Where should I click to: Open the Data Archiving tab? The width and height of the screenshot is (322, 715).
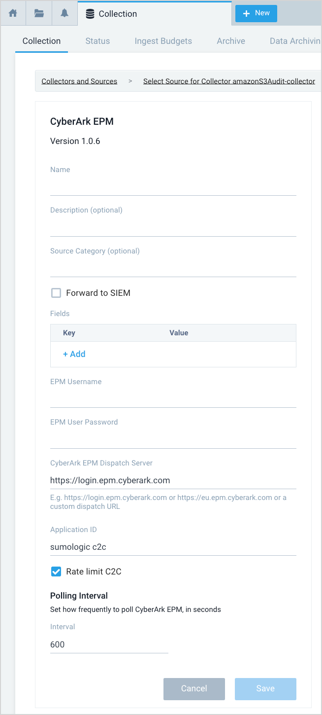coord(294,41)
